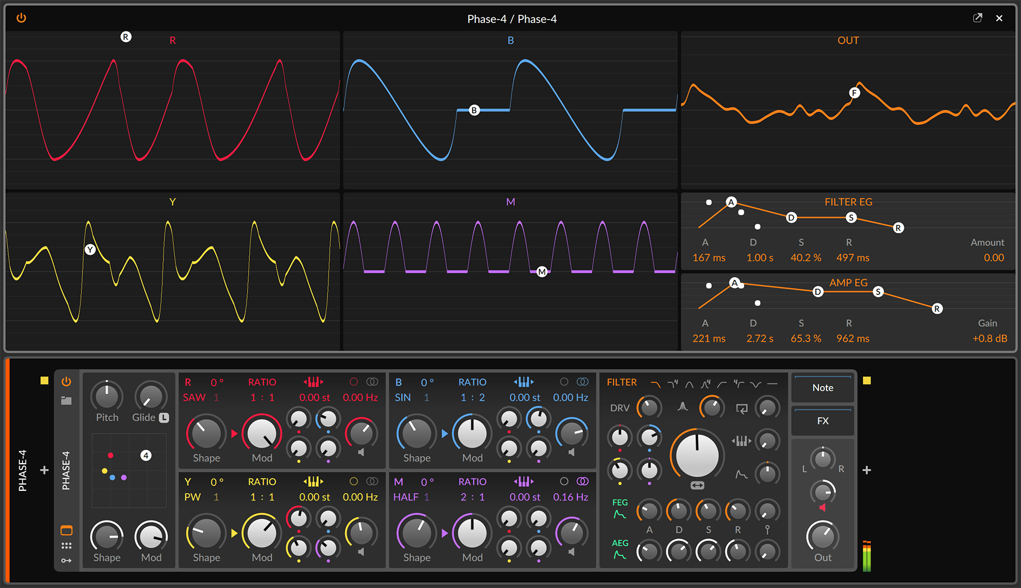Screen dimensions: 1021x588
Task: Select the orange low-pass filter type
Action: 656,384
